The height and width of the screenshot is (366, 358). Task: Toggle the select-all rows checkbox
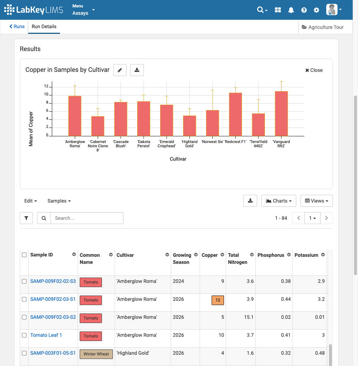coord(24,255)
